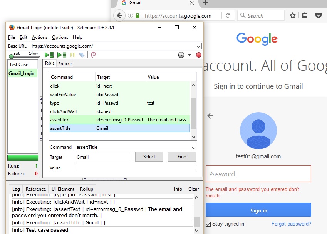
Task: Click the blue Sign in button
Action: (258, 210)
